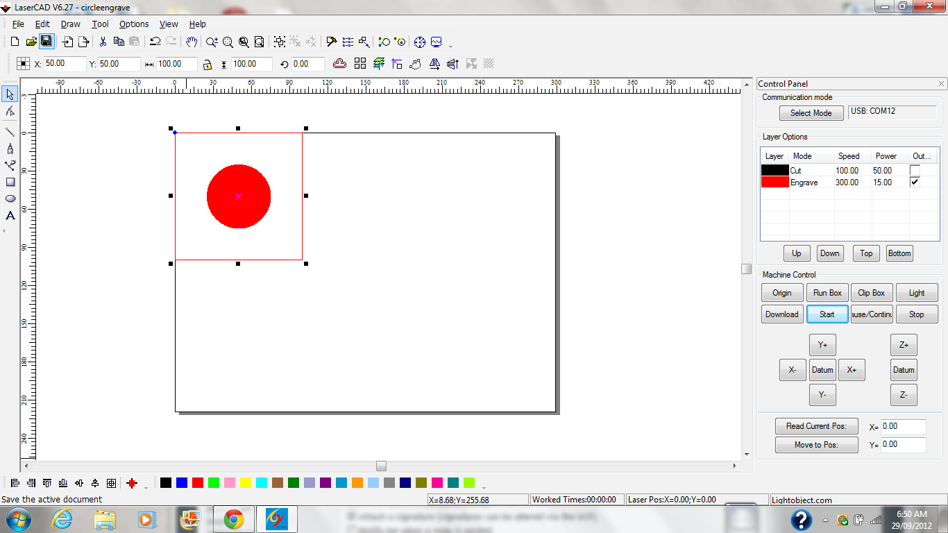Pick the yellow color swatch
948x533 pixels.
(246, 482)
